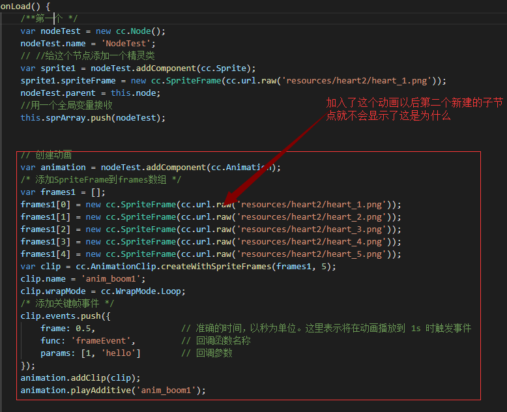Click the 'frames1[2]' assignment line
507x412 pixels.
(211, 229)
